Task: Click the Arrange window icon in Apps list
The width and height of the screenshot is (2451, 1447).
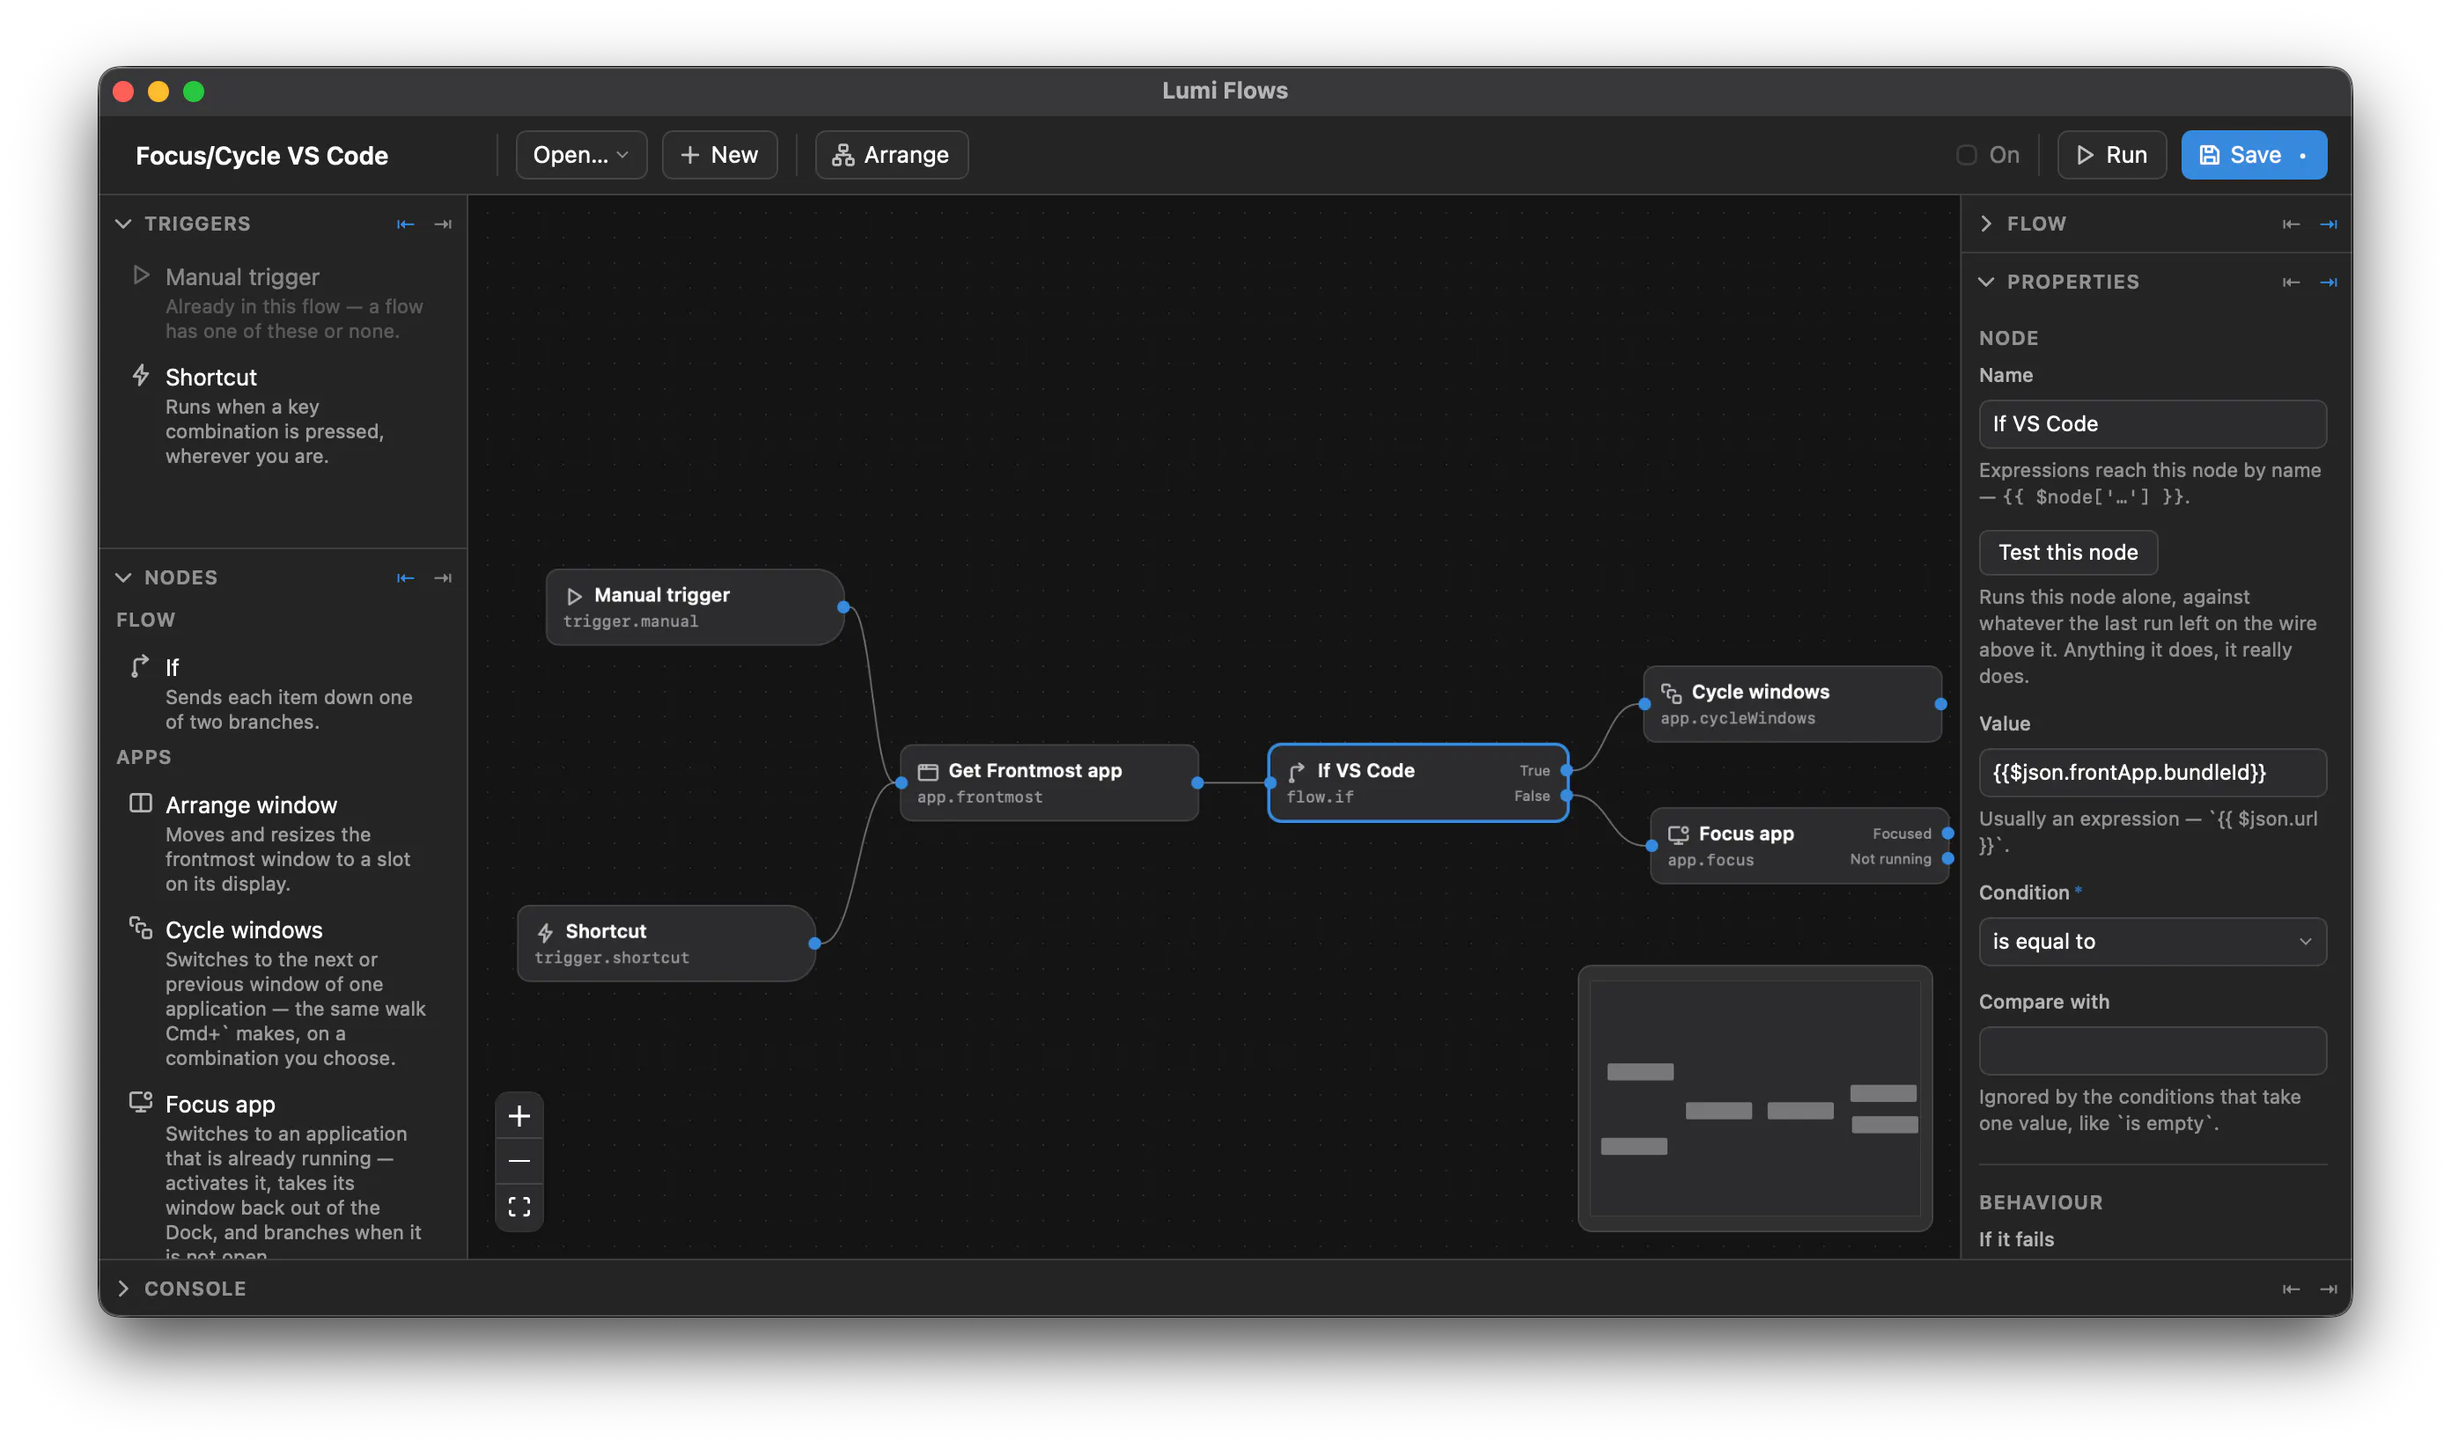Action: (141, 804)
